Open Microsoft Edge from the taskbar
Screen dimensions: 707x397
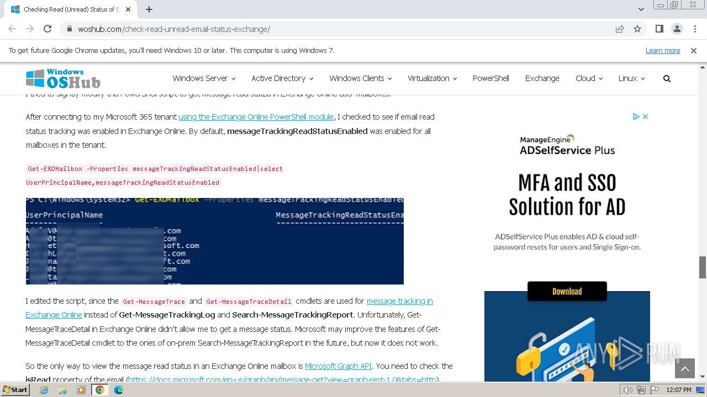(x=119, y=390)
